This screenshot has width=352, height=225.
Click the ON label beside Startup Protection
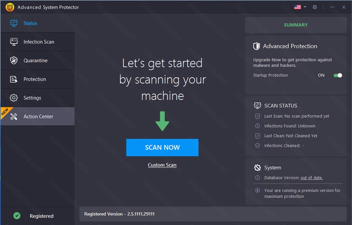coord(321,75)
